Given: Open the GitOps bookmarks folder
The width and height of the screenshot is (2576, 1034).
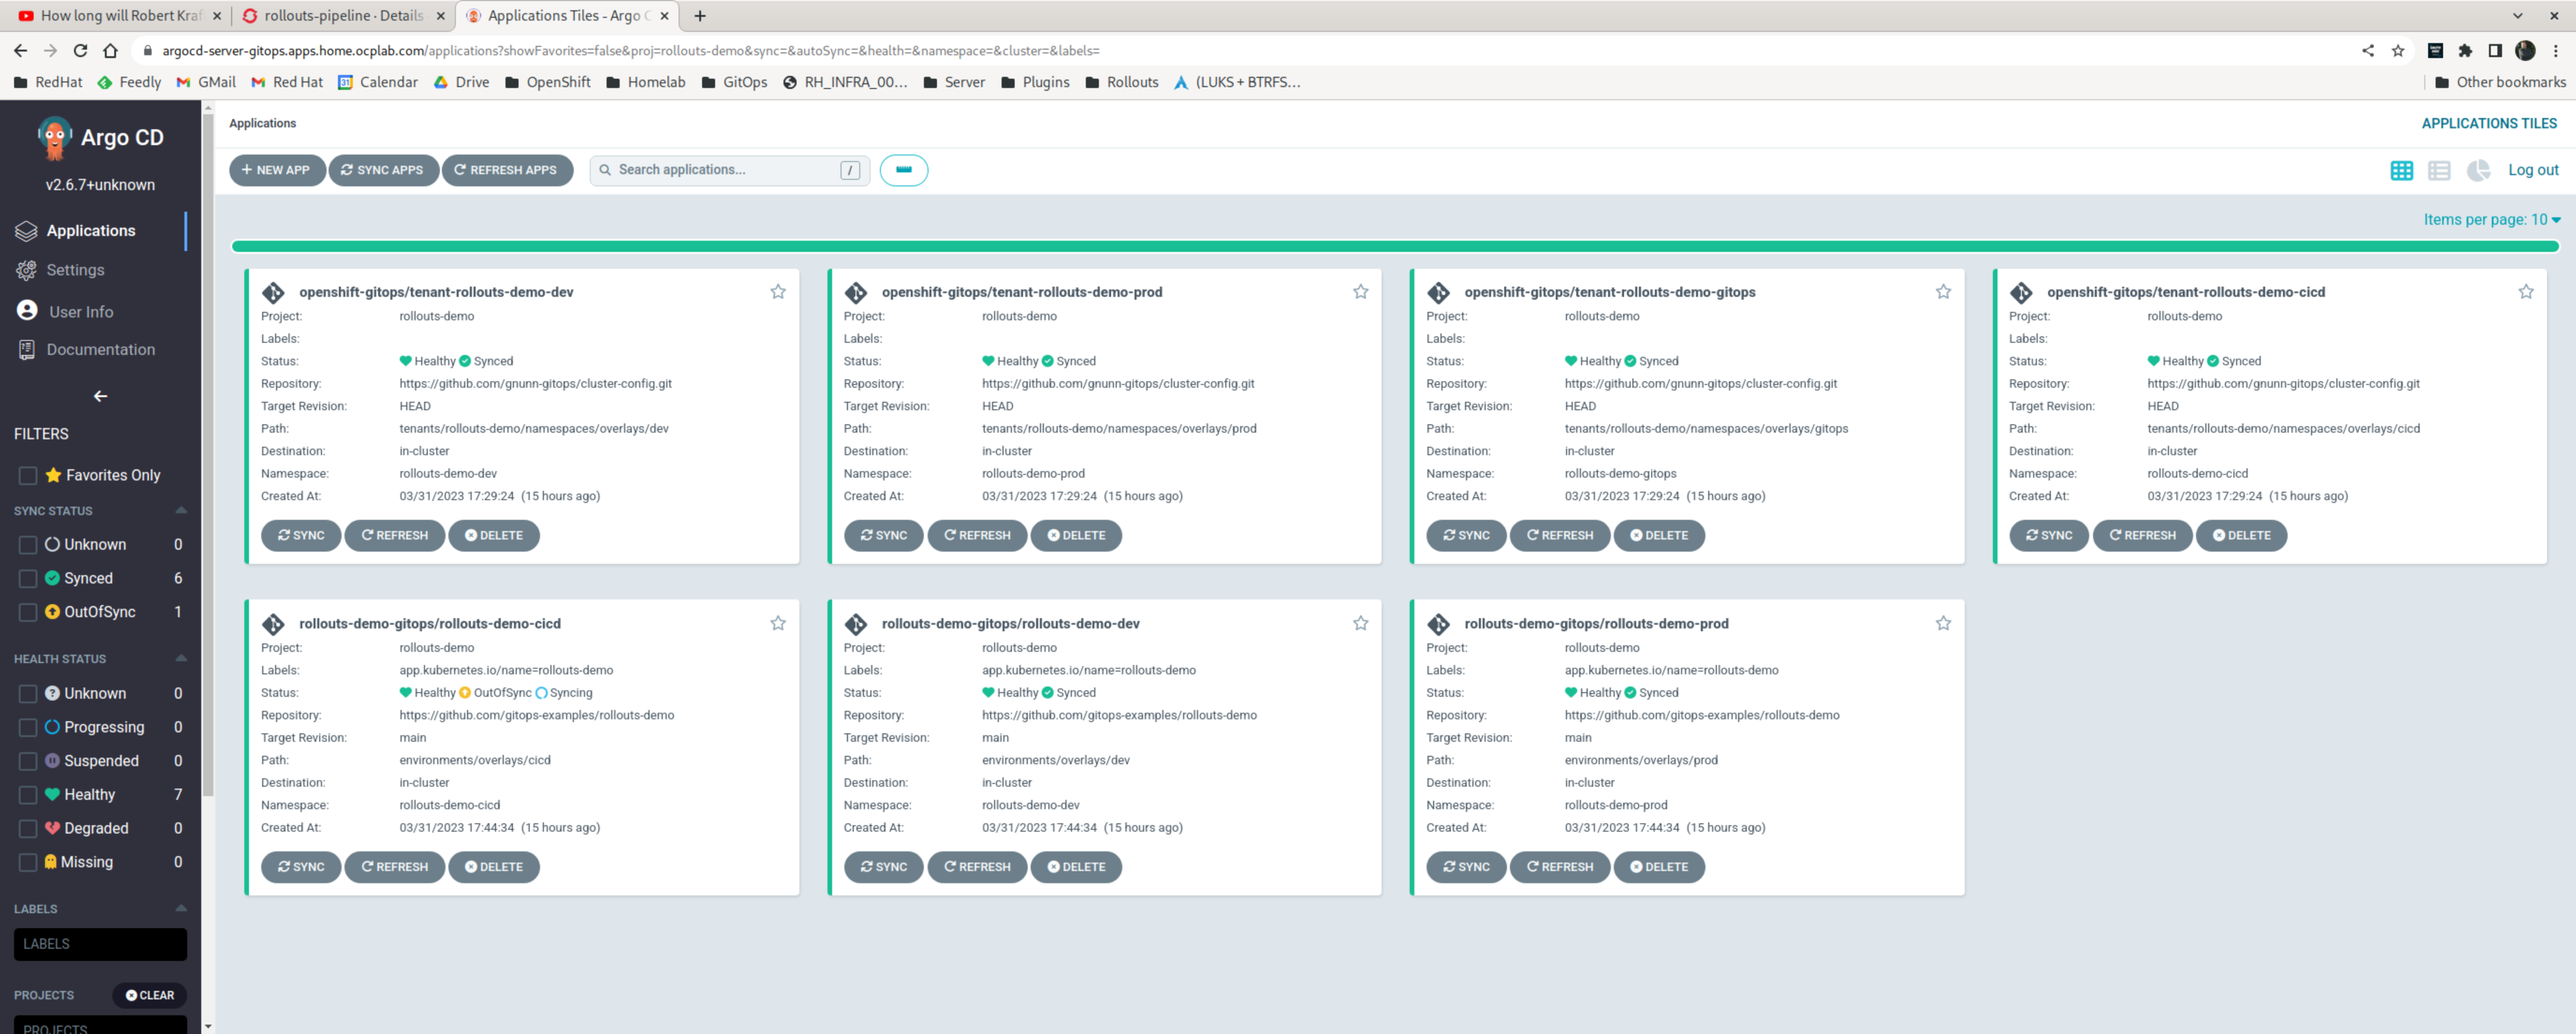Looking at the screenshot, I should coord(735,82).
